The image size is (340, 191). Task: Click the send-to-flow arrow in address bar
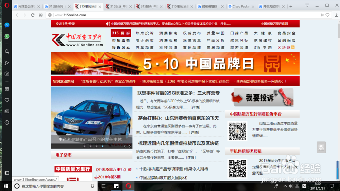[x=322, y=15]
